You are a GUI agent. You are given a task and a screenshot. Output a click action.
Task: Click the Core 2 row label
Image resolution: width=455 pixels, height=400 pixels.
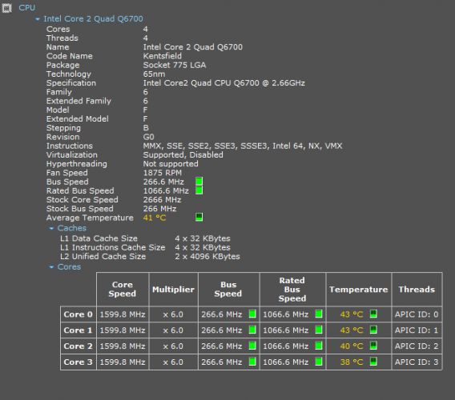(78, 346)
